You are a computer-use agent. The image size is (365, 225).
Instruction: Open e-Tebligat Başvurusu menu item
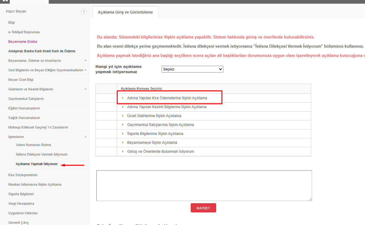click(24, 32)
